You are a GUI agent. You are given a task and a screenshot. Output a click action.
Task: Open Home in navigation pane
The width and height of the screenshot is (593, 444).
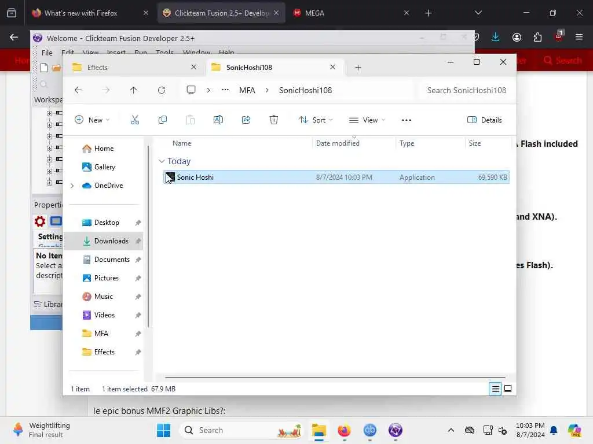click(x=104, y=149)
